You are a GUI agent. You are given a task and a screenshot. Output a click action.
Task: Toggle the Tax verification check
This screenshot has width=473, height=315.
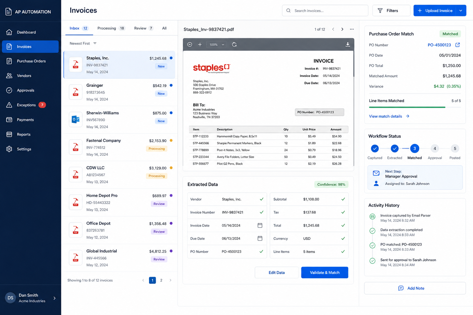coord(343,212)
